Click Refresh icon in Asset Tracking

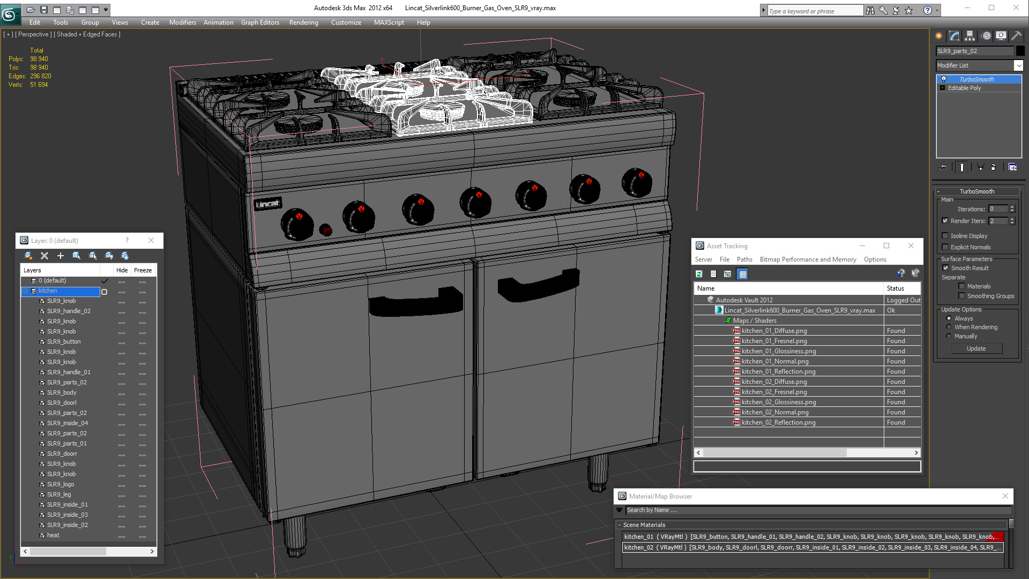[699, 274]
